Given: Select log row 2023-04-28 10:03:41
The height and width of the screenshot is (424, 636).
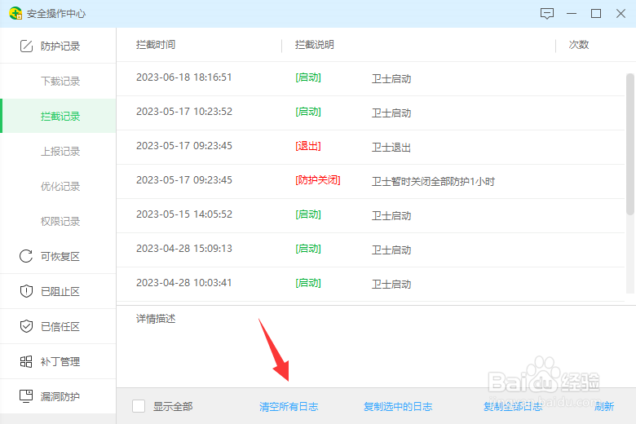Looking at the screenshot, I should (x=370, y=284).
